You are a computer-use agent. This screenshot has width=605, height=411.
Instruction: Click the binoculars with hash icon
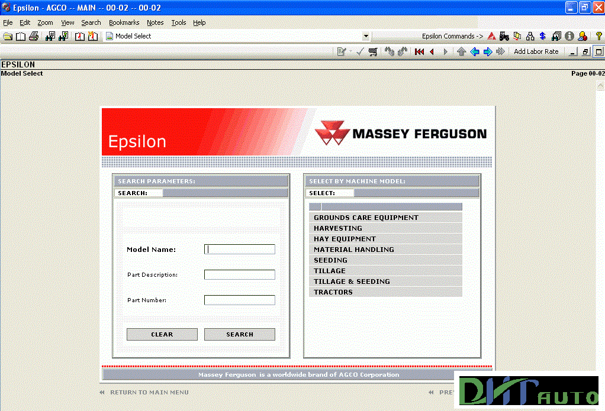pyautogui.click(x=50, y=36)
